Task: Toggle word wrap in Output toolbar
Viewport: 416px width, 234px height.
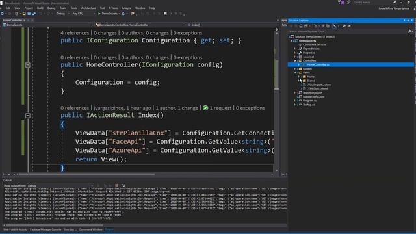Action: click(x=123, y=185)
